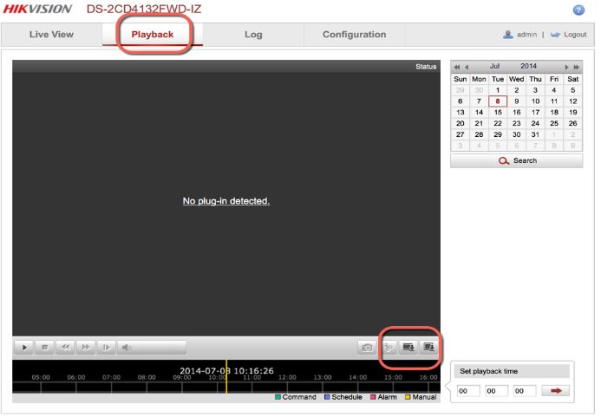Click the HIKVISION logo
Image resolution: width=601 pixels, height=417 pixels.
tap(37, 10)
